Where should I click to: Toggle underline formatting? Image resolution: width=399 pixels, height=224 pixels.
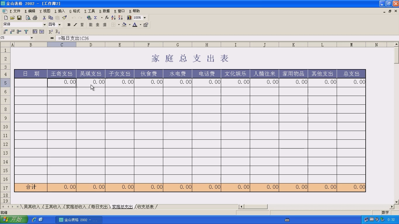point(82,25)
